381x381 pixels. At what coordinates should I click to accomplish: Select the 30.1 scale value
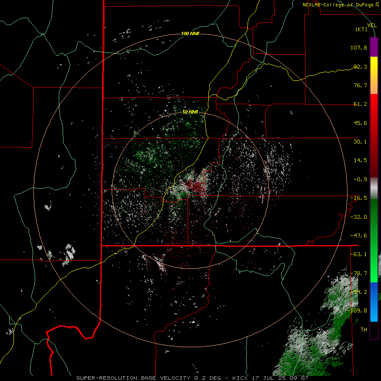(x=360, y=142)
